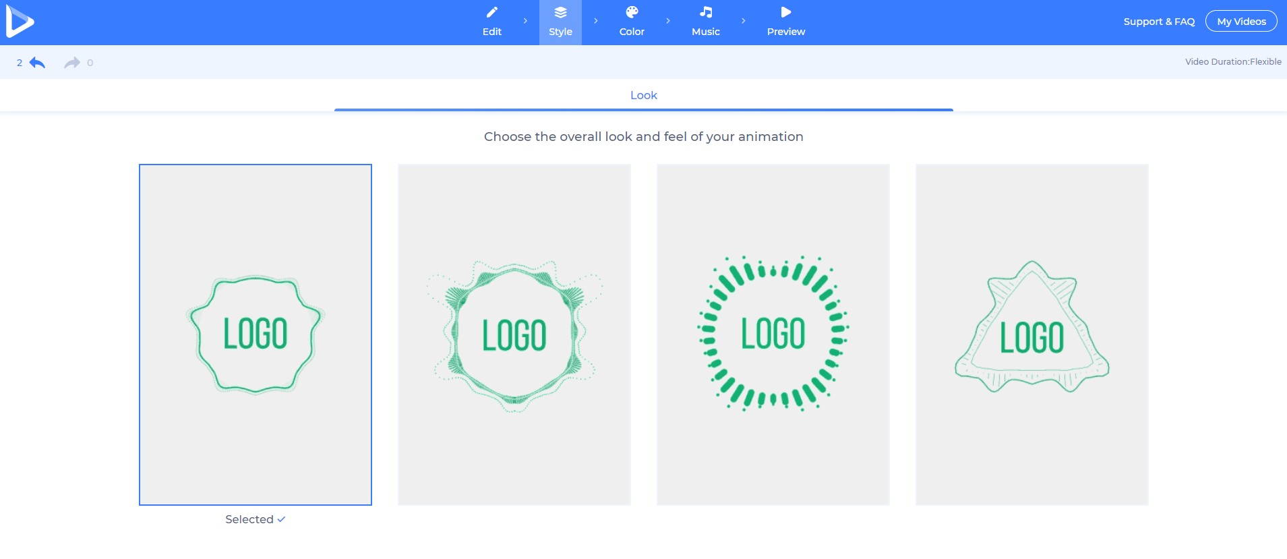Screen dimensions: 1287x559
Task: Switch to the Look tab
Action: point(643,95)
